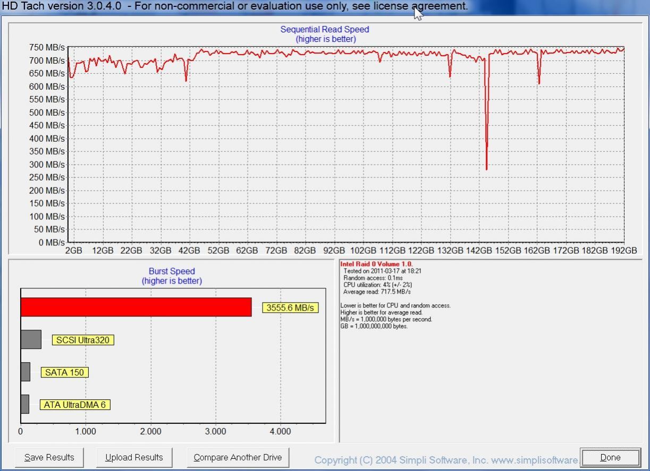Image resolution: width=650 pixels, height=471 pixels.
Task: Click the 2GB x-axis label
Action: [73, 250]
